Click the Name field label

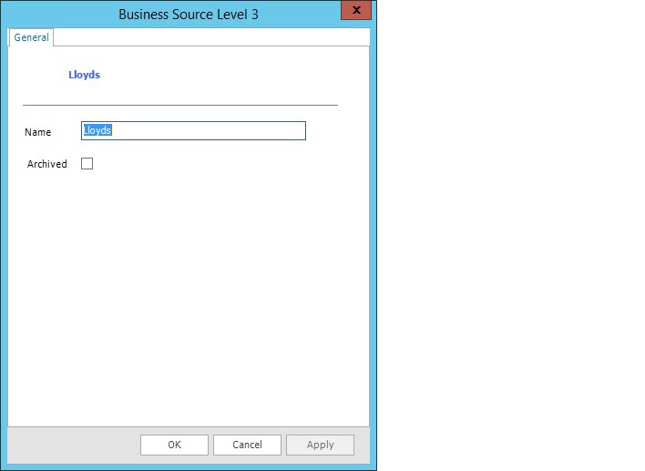[x=37, y=132]
